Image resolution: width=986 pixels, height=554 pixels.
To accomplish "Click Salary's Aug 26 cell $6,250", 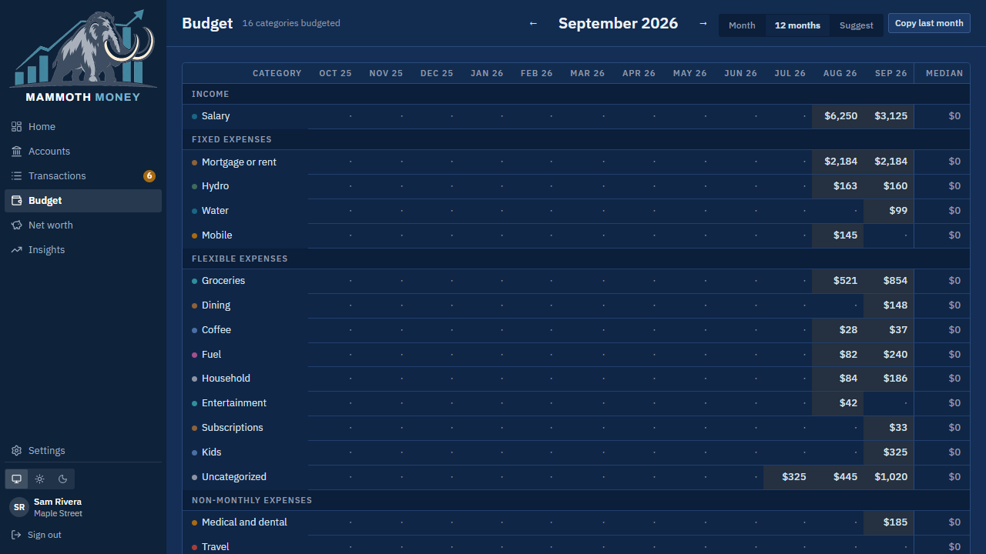I will coord(838,116).
